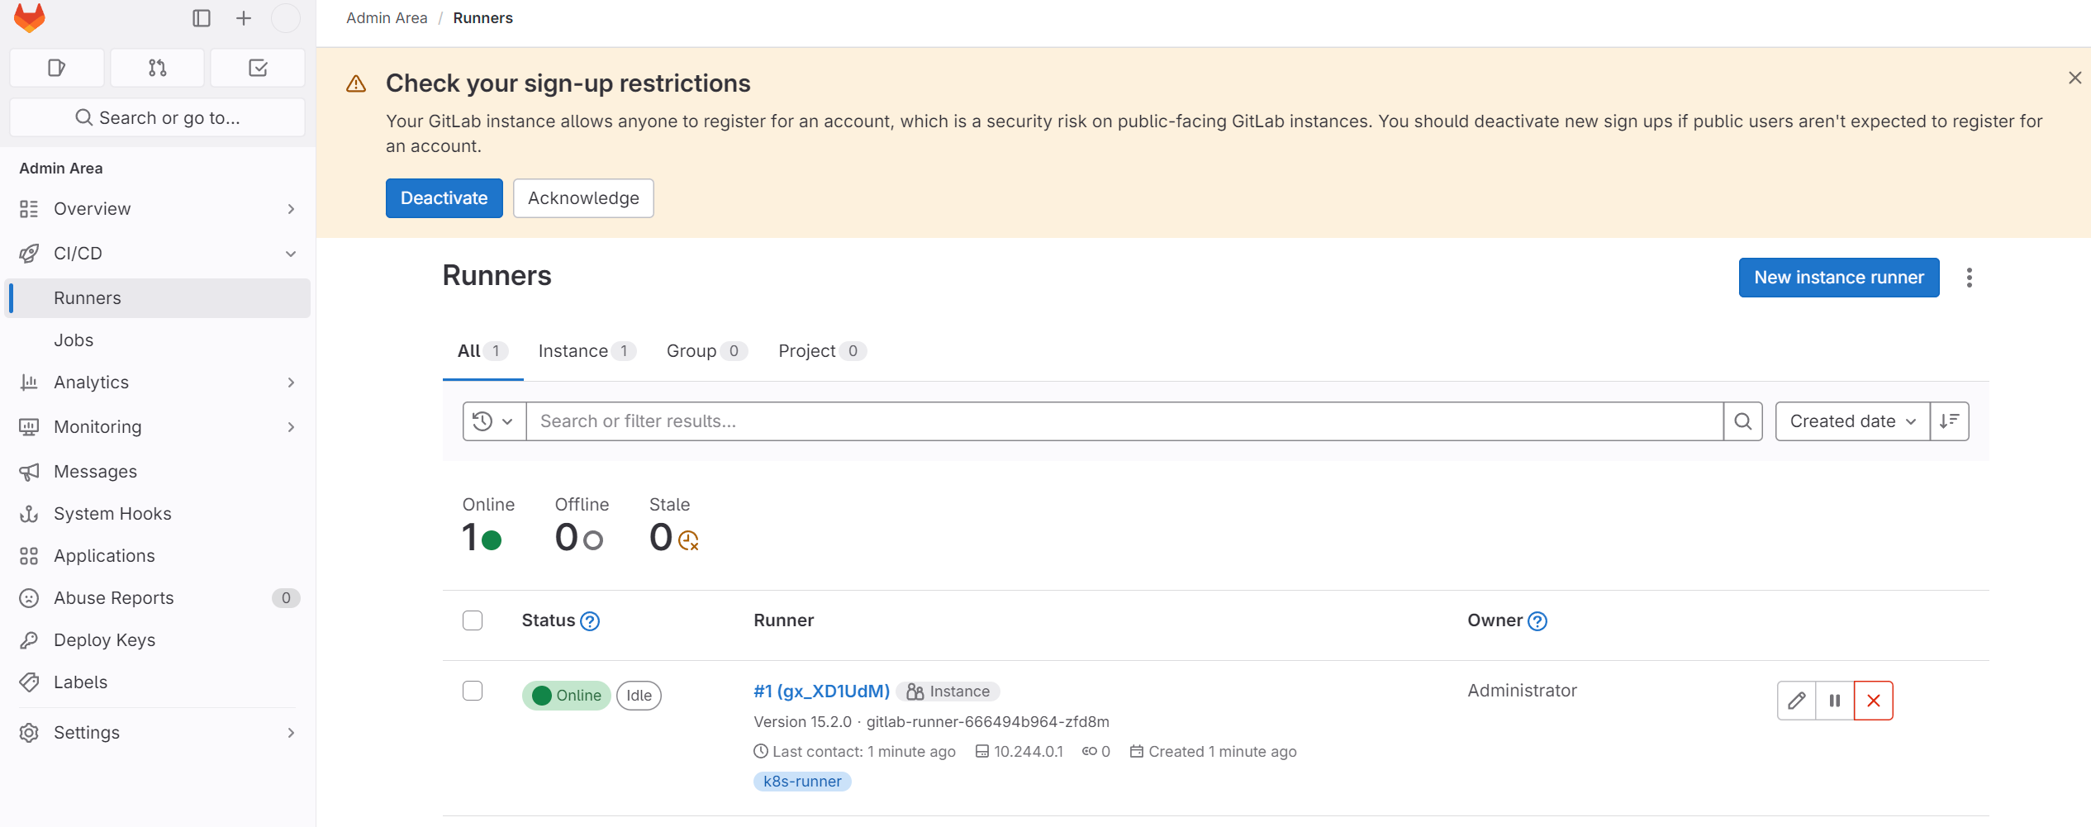The width and height of the screenshot is (2091, 827).
Task: Edit runner #1 with pencil icon
Action: pyautogui.click(x=1797, y=701)
